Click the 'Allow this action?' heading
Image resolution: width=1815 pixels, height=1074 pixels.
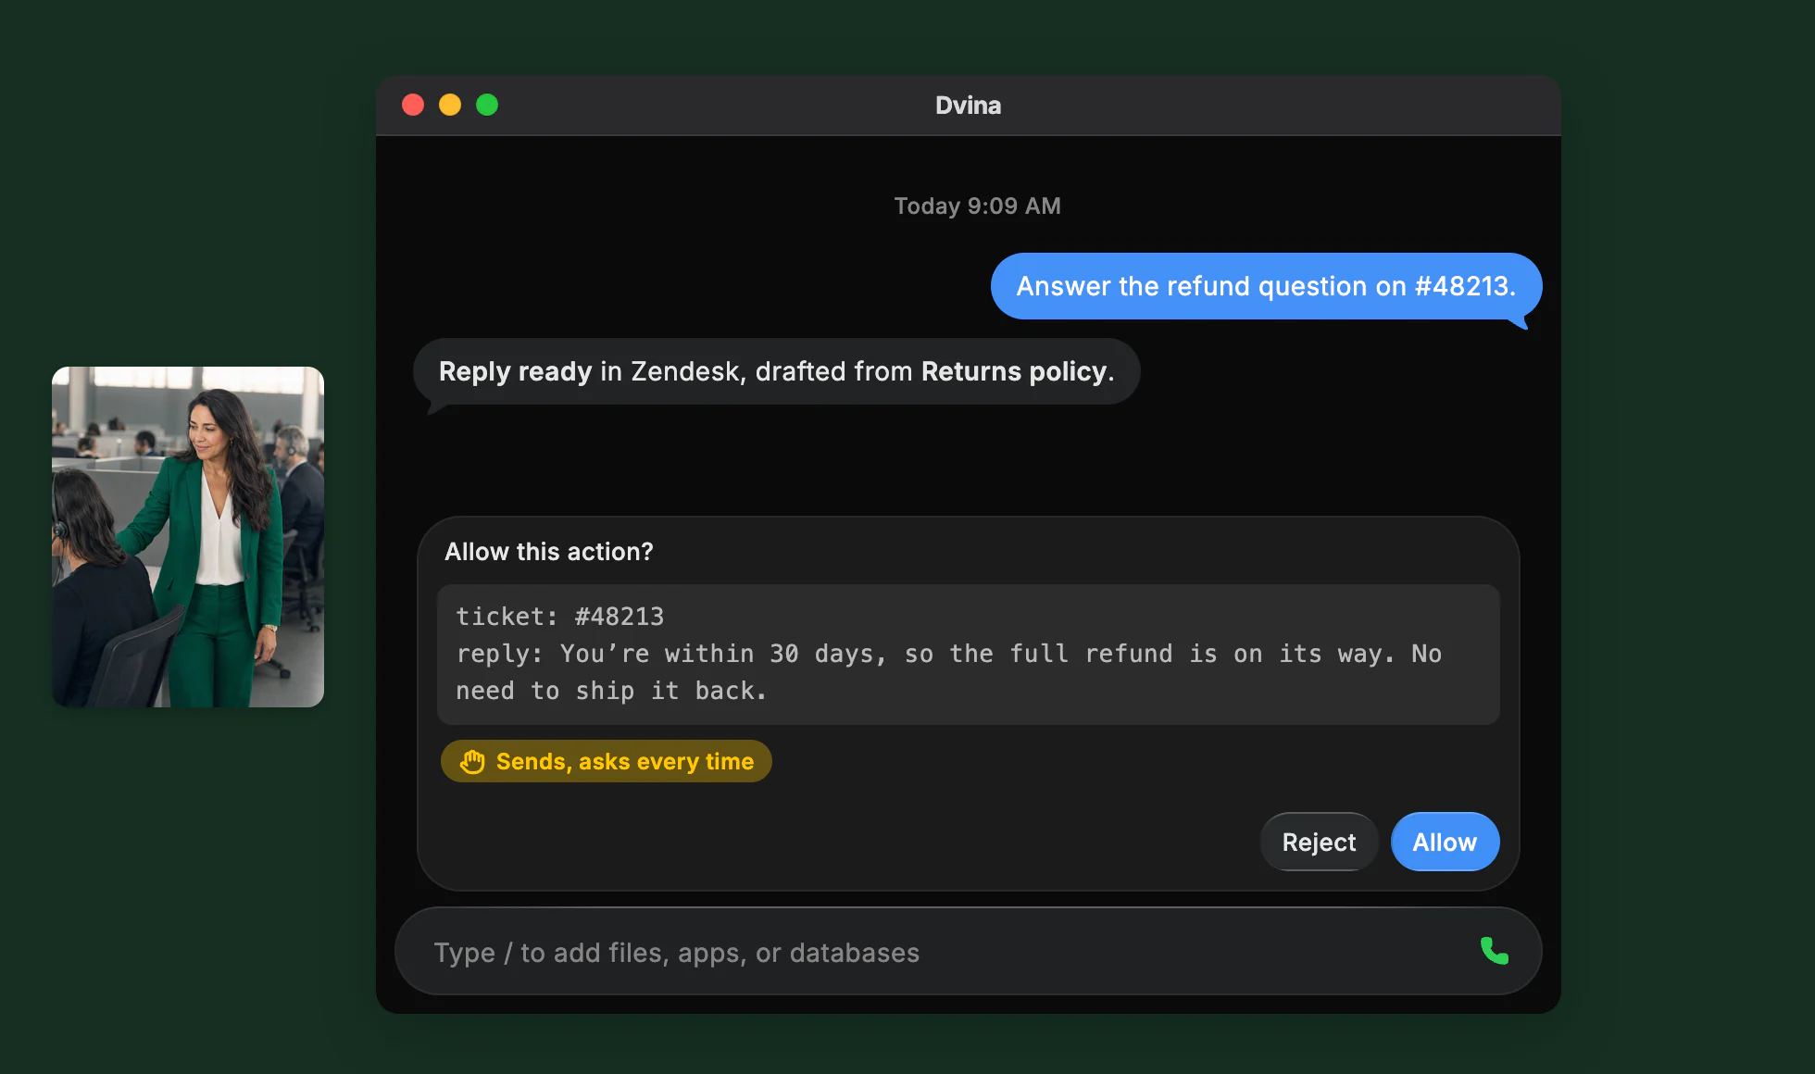[x=549, y=552]
